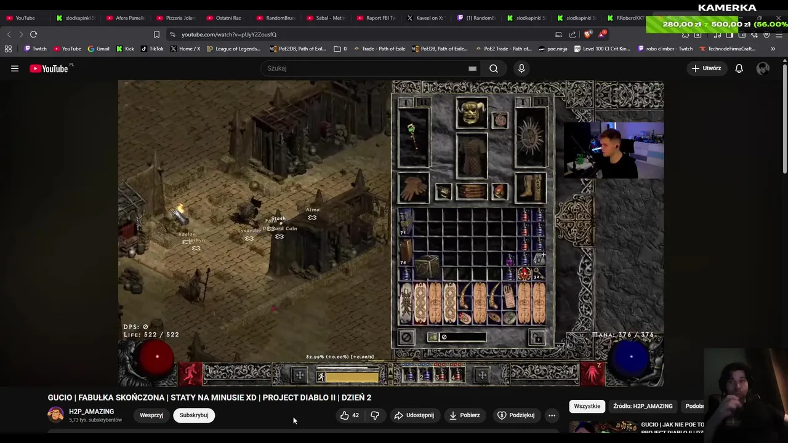The width and height of the screenshot is (788, 443).
Task: Open the Utwórz create menu
Action: tap(706, 68)
